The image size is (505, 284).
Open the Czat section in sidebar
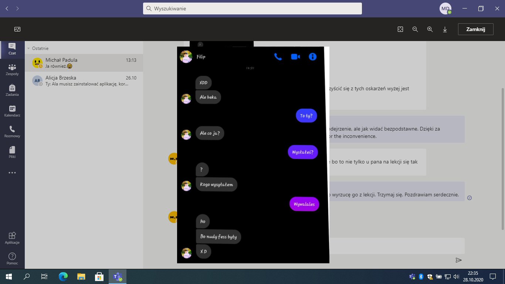coord(12,49)
